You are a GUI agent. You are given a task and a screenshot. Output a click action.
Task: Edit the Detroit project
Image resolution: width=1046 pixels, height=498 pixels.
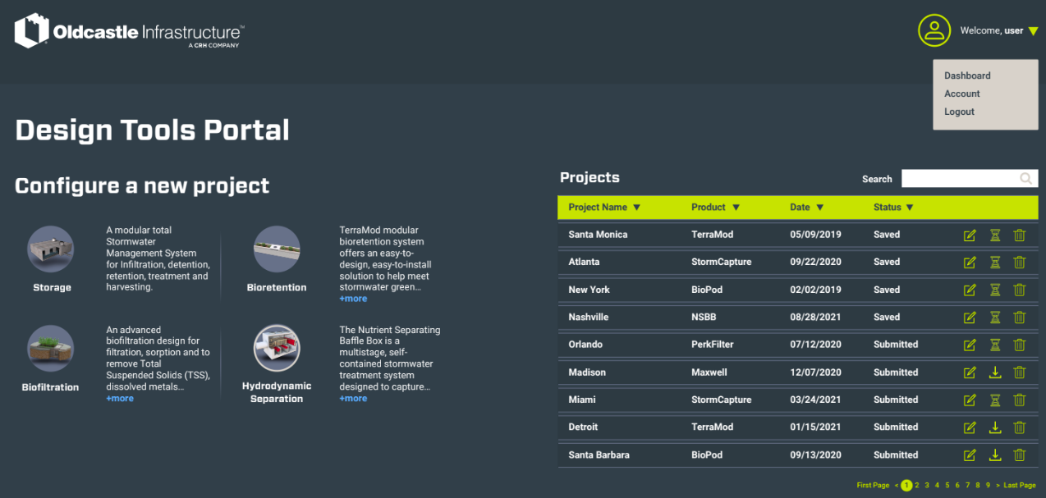click(970, 427)
